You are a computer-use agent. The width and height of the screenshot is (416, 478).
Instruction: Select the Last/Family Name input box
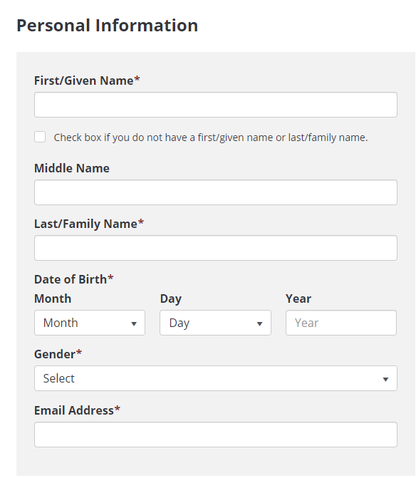(x=216, y=248)
